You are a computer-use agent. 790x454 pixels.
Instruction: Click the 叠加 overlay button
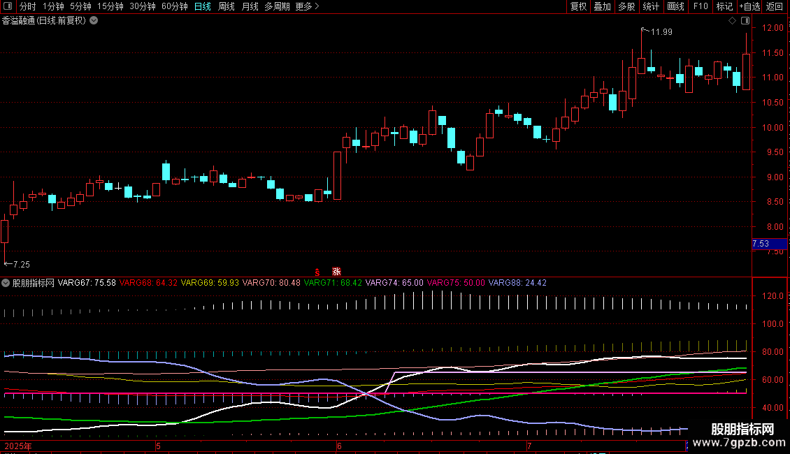click(602, 6)
